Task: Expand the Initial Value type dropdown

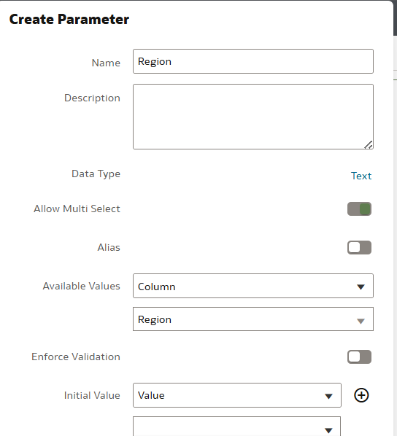Action: pos(237,395)
